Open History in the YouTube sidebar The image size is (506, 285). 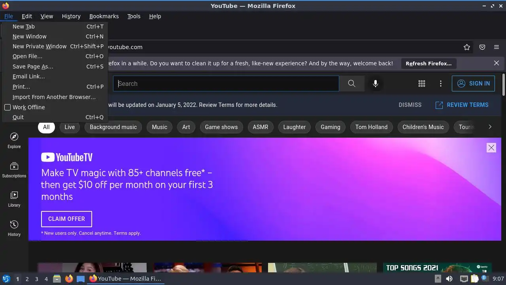tap(14, 228)
